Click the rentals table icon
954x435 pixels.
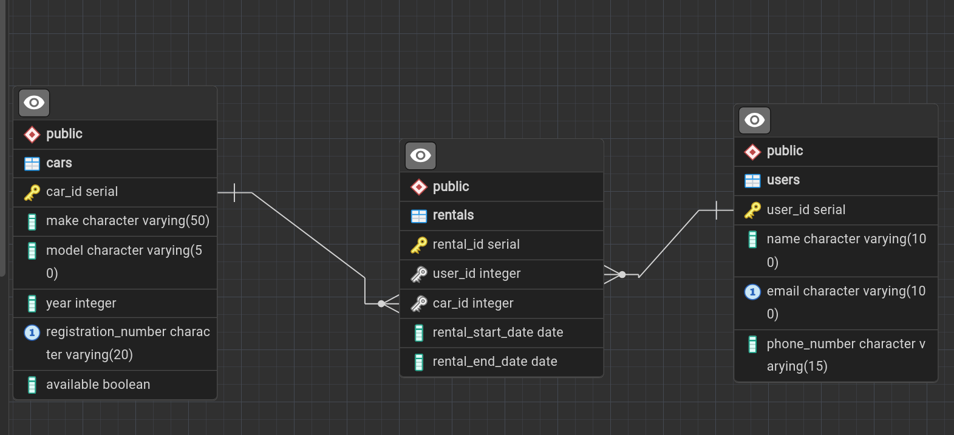tap(418, 215)
